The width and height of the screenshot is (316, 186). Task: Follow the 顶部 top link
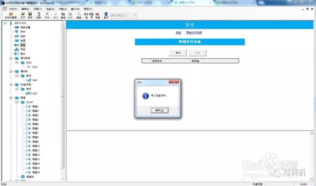pyautogui.click(x=178, y=33)
